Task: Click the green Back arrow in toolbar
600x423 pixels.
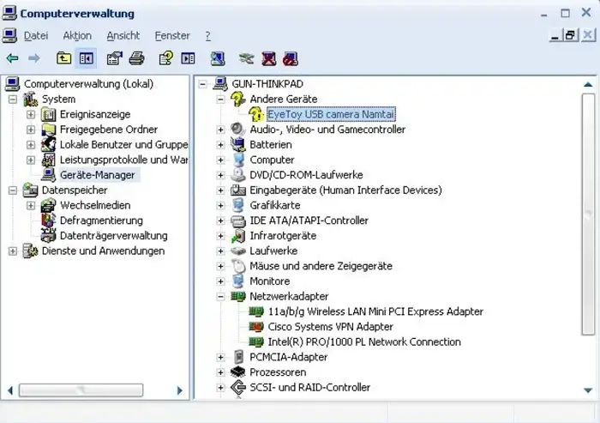Action: coord(12,58)
